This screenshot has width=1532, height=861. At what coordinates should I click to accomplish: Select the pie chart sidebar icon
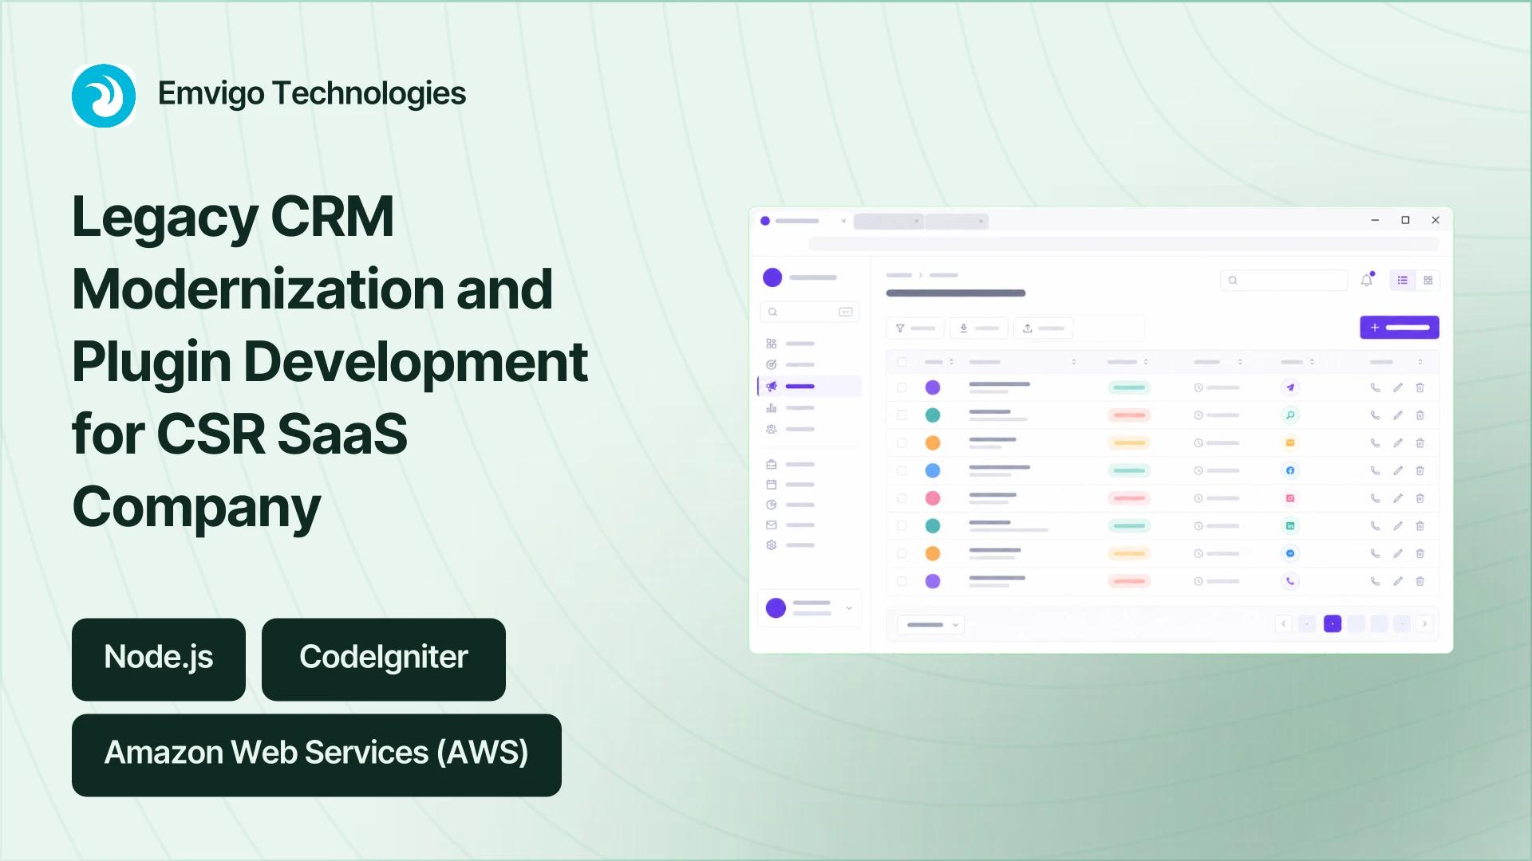[771, 505]
